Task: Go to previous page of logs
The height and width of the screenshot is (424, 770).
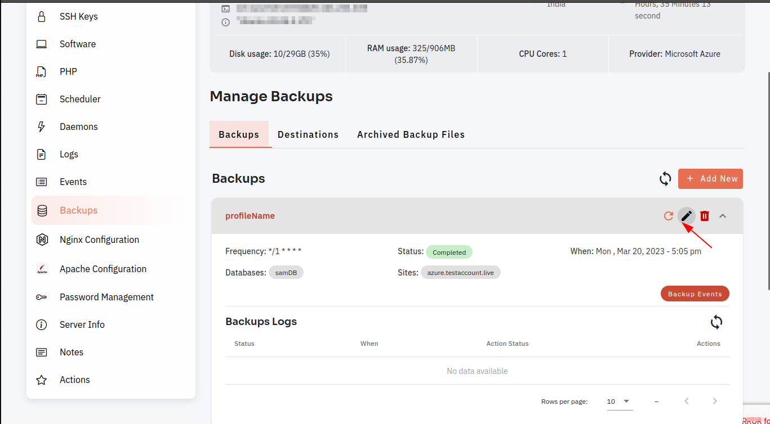Action: (687, 402)
